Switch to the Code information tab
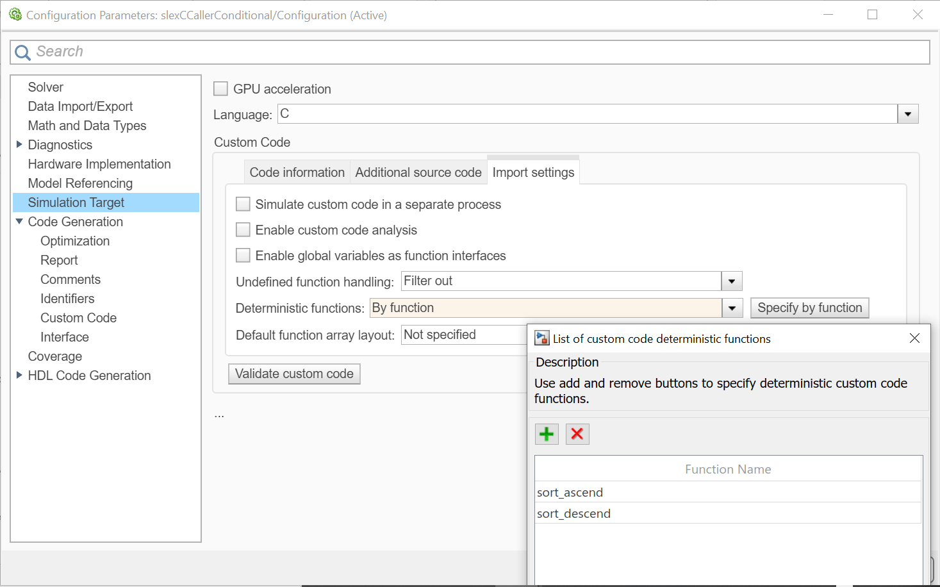The width and height of the screenshot is (940, 587). click(x=297, y=172)
